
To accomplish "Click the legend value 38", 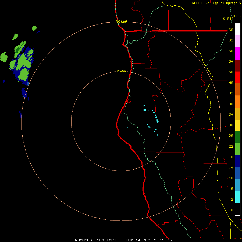I will (231, 104).
